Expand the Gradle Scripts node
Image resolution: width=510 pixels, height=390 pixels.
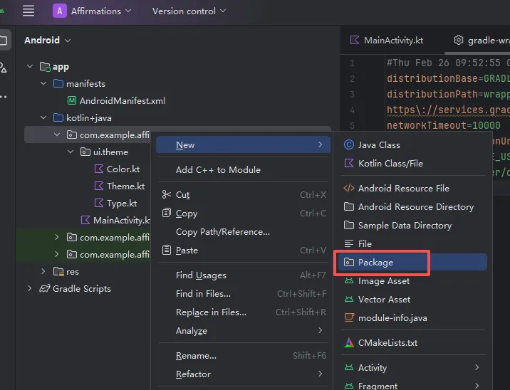tap(30, 289)
